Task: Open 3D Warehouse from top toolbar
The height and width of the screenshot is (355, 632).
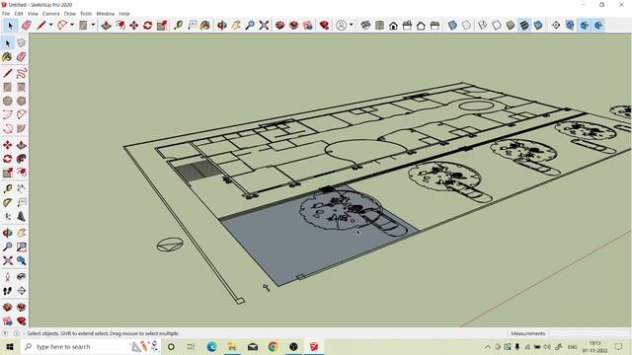Action: [x=280, y=26]
